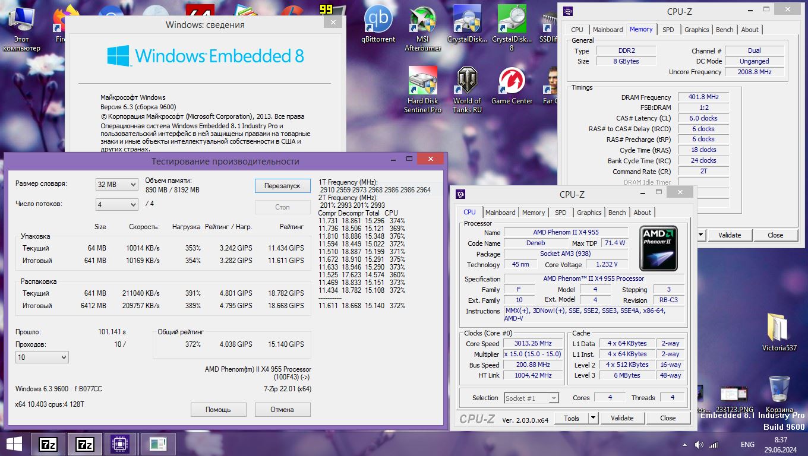
Task: Open Graphics tab in CPU-Z processor window
Action: (x=589, y=213)
